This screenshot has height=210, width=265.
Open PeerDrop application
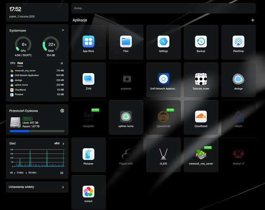click(239, 42)
